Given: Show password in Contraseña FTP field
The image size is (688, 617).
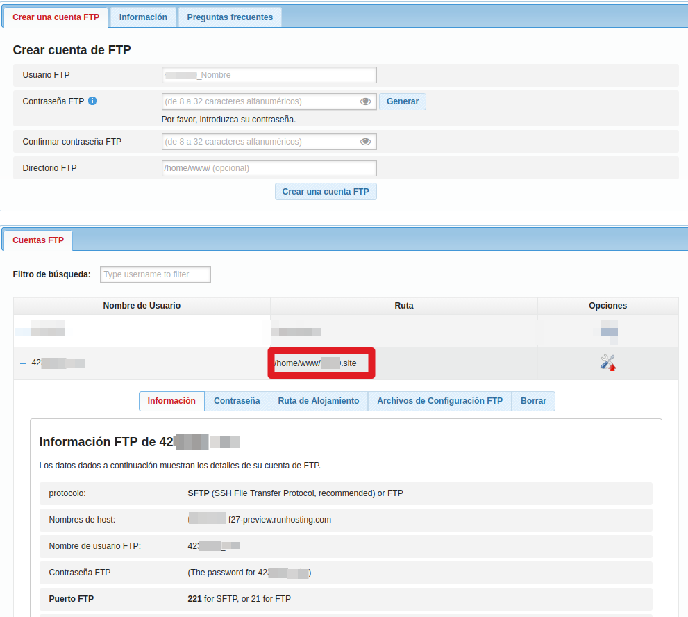Looking at the screenshot, I should coord(365,101).
